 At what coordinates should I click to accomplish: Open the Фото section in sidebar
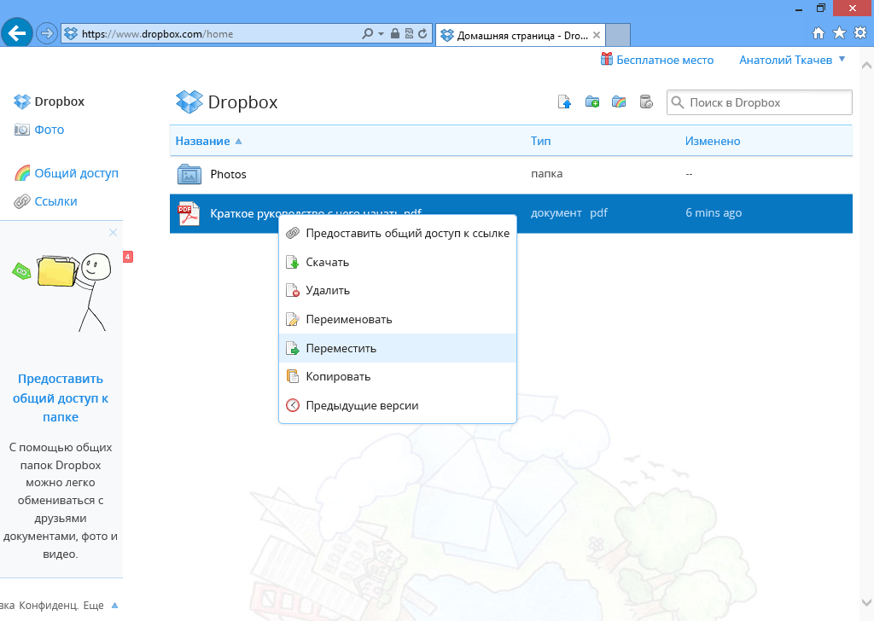point(49,130)
